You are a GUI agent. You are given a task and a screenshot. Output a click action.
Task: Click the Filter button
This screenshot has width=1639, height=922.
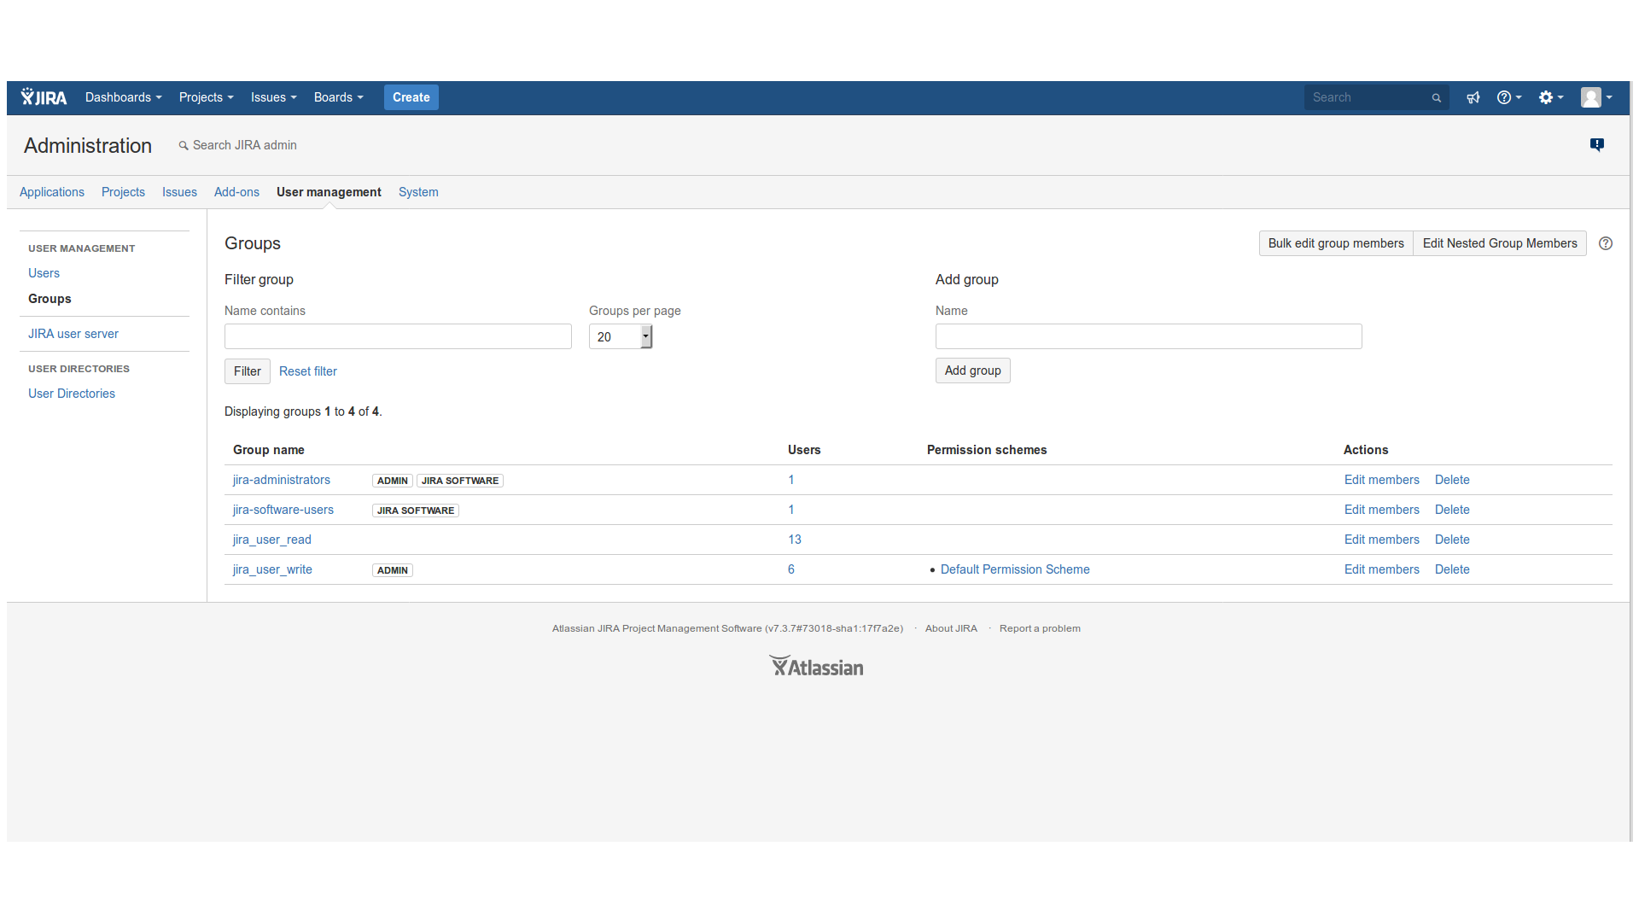click(248, 371)
